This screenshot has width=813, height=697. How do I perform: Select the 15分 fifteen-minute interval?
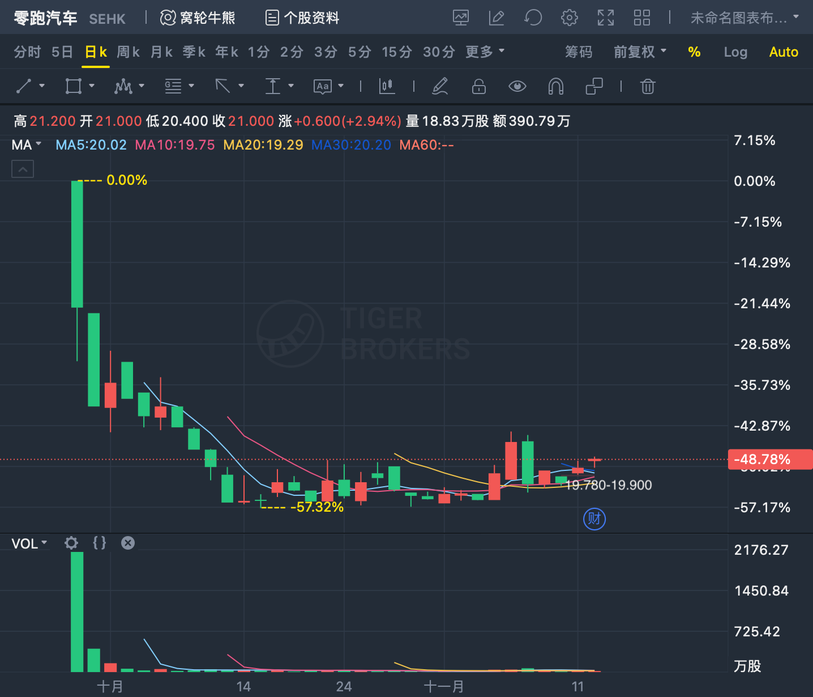point(397,52)
